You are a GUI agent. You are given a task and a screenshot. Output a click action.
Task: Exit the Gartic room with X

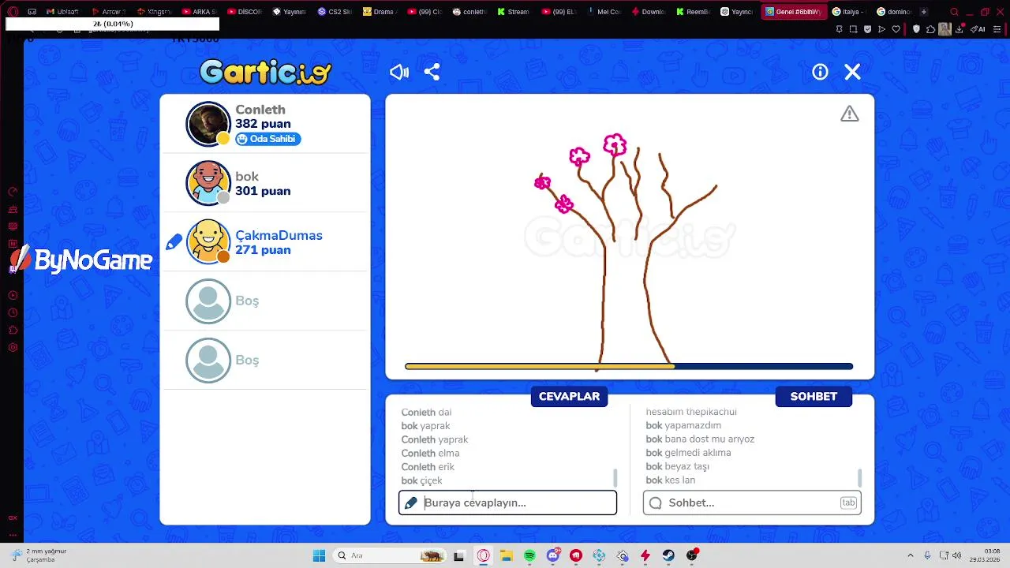pos(852,73)
